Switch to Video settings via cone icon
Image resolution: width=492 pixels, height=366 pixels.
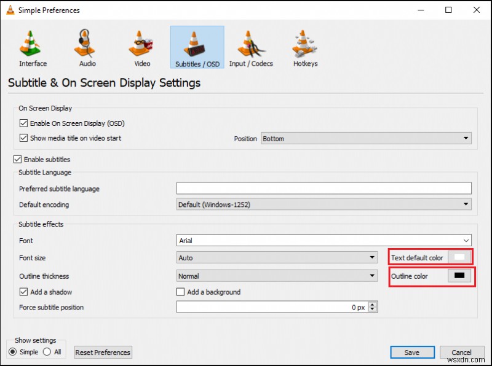[141, 47]
